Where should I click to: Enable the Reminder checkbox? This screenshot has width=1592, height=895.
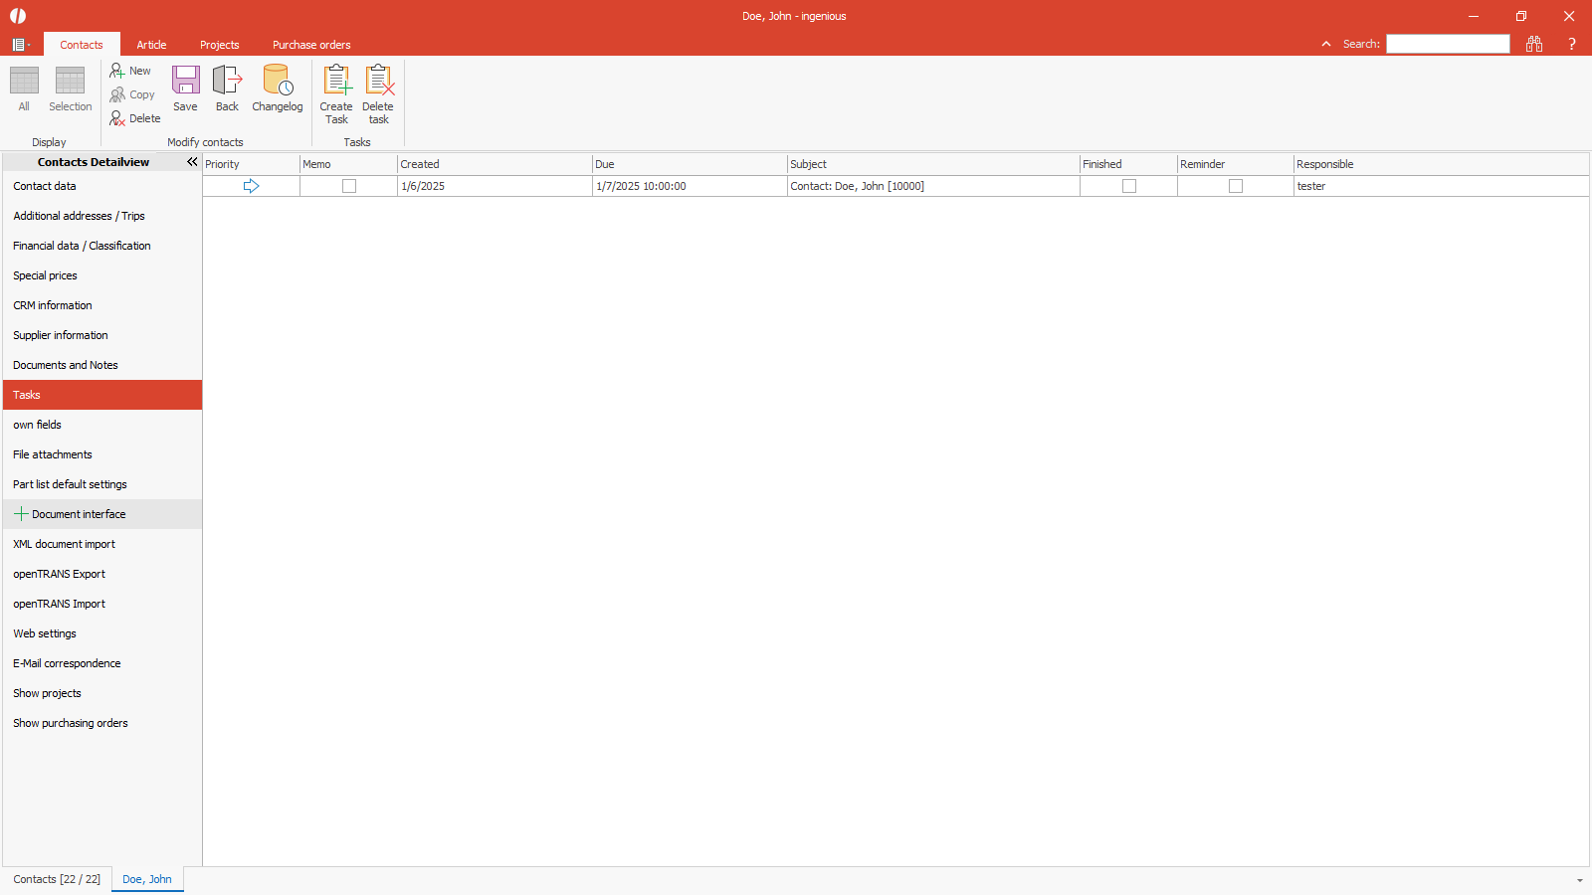coord(1236,186)
